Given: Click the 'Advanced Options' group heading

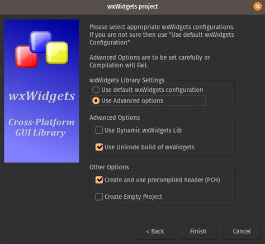Looking at the screenshot, I should click(x=115, y=118).
